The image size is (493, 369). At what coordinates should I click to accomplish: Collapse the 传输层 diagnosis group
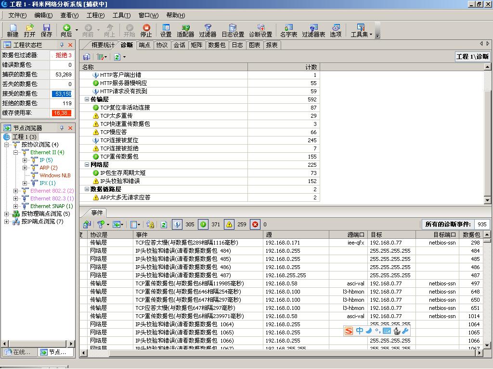87,99
